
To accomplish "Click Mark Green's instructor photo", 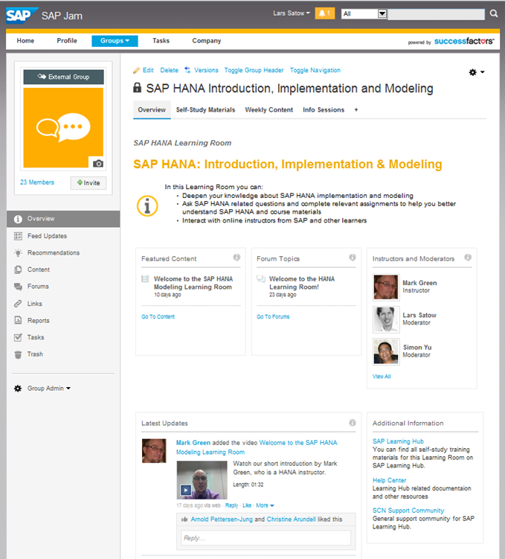I will pos(386,287).
